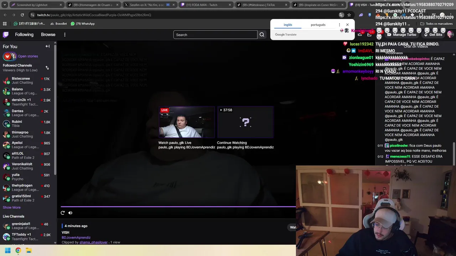
Task: Mute the clip volume speaker icon
Action: [x=70, y=213]
